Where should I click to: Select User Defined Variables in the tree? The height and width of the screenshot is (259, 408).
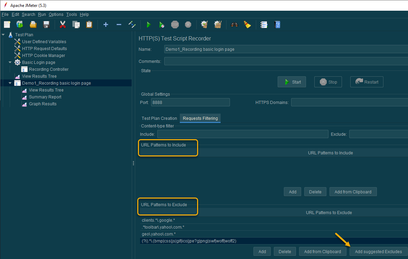tap(44, 41)
